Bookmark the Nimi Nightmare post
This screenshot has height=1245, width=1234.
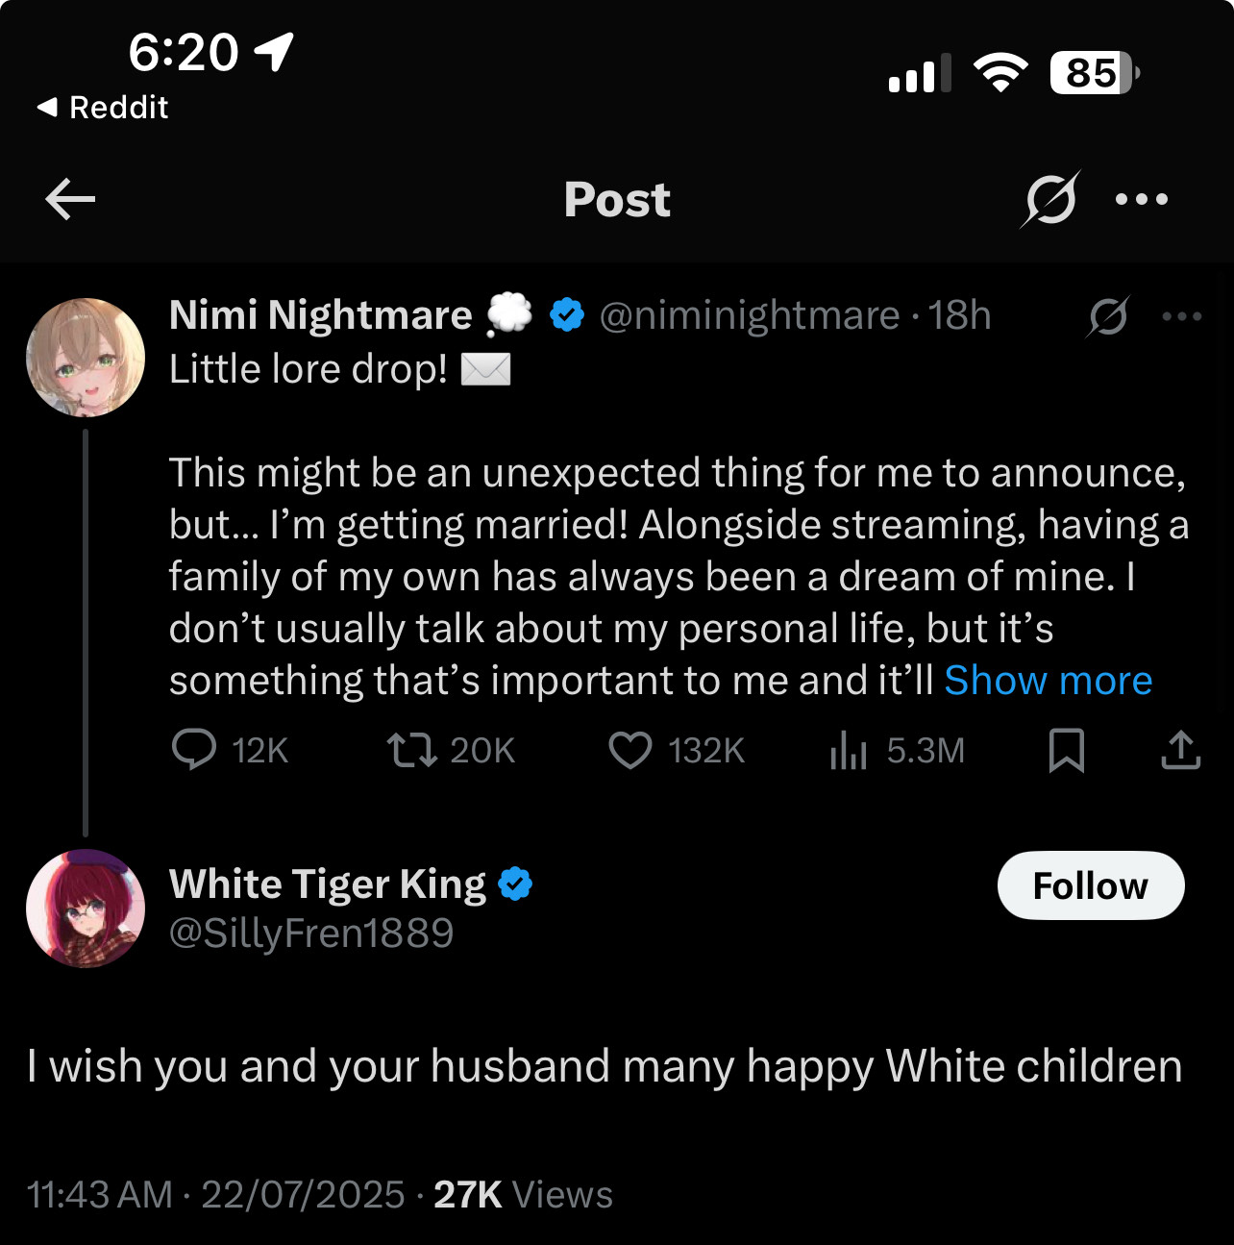(x=1066, y=750)
